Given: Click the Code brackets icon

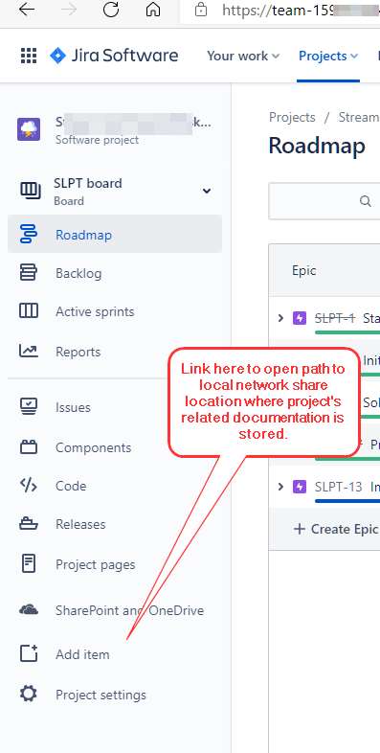Looking at the screenshot, I should (x=29, y=486).
